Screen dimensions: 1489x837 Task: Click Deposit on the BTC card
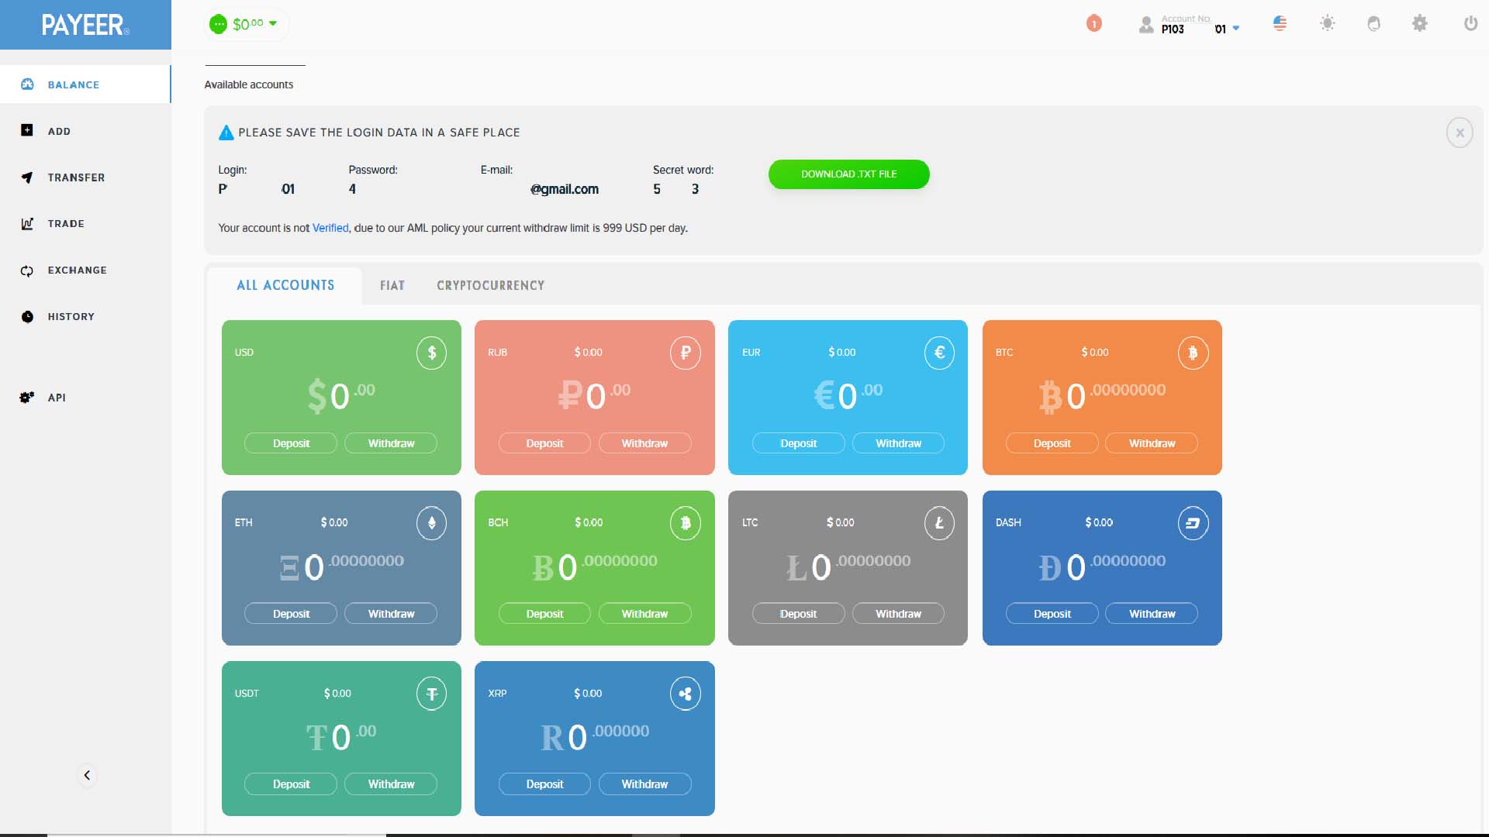(x=1052, y=443)
